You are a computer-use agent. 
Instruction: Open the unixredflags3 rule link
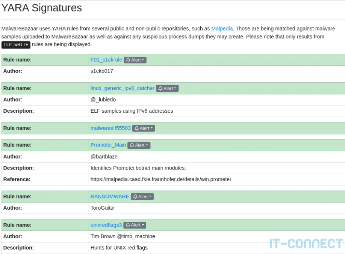[x=106, y=225]
